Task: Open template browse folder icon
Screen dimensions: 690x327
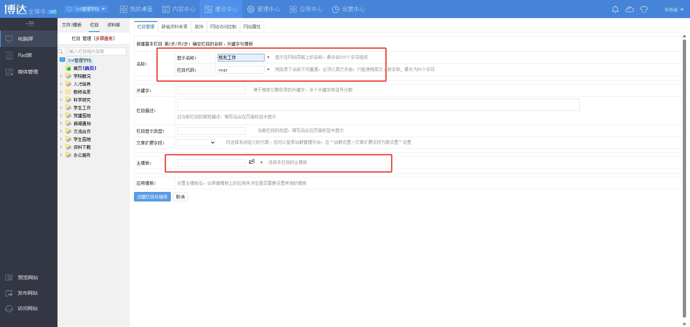Action: (x=252, y=162)
